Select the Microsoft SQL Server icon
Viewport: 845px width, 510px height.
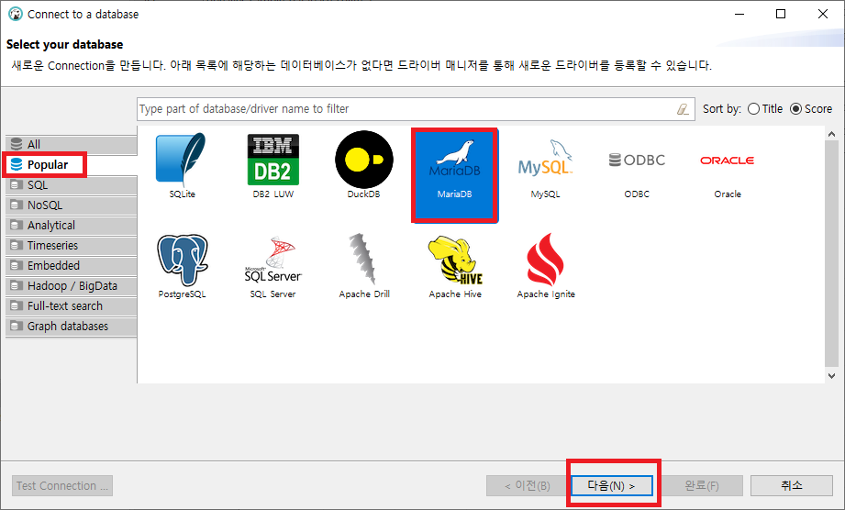(x=272, y=260)
